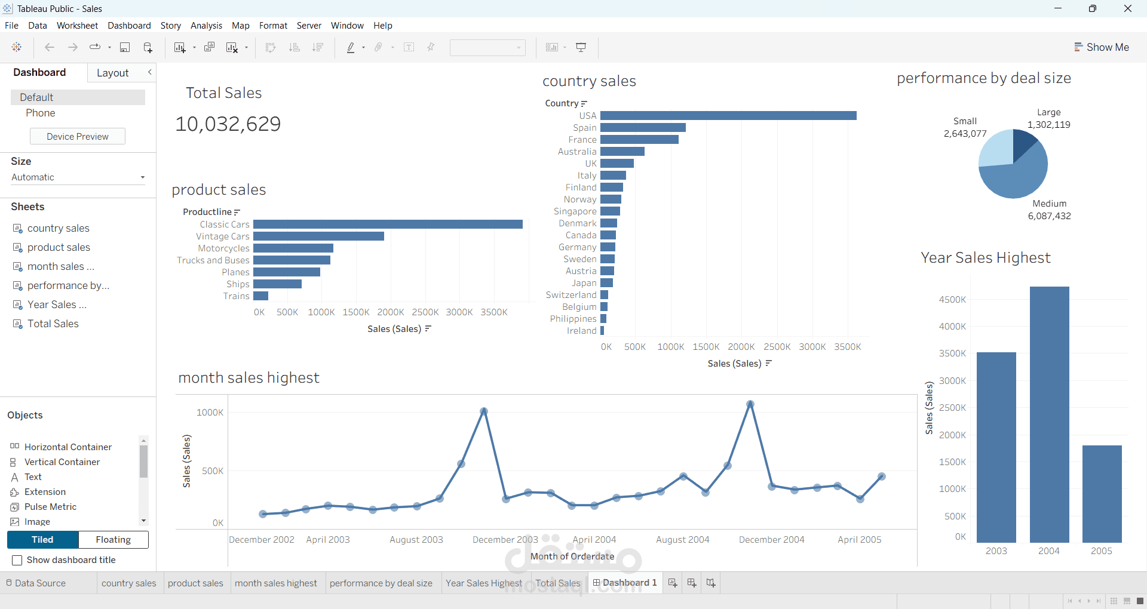
Task: Go to the month sales highest sheet tab
Action: 276,583
